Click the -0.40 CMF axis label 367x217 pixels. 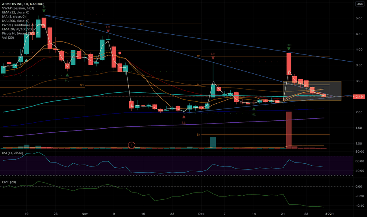coord(360,206)
